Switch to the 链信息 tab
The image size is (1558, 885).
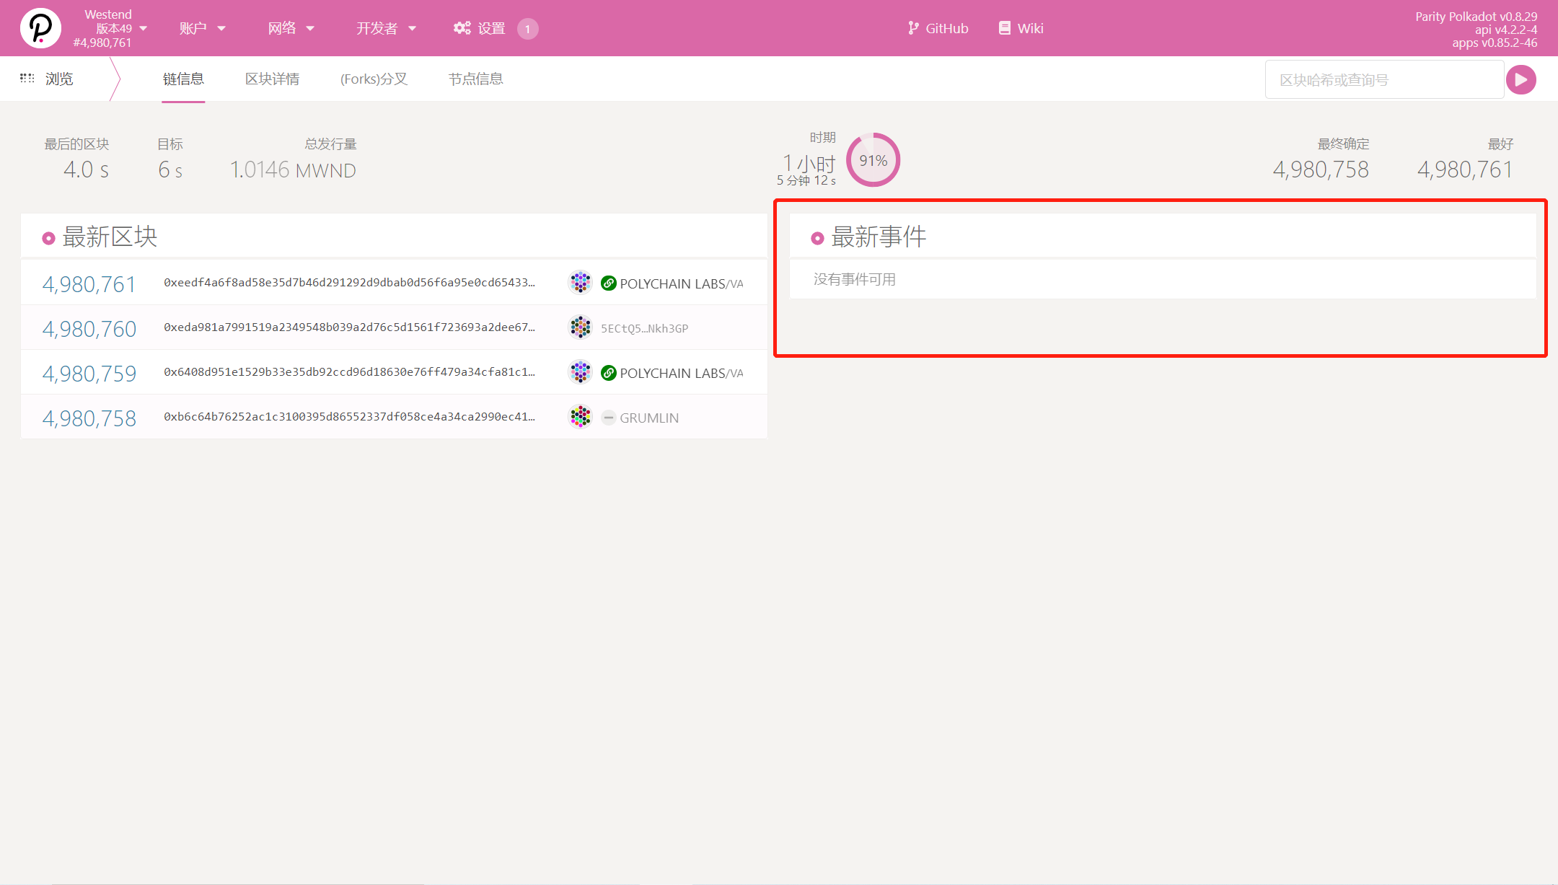click(x=183, y=79)
